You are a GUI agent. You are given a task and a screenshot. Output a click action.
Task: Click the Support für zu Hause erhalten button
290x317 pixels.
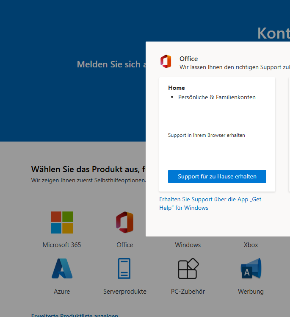(x=217, y=176)
